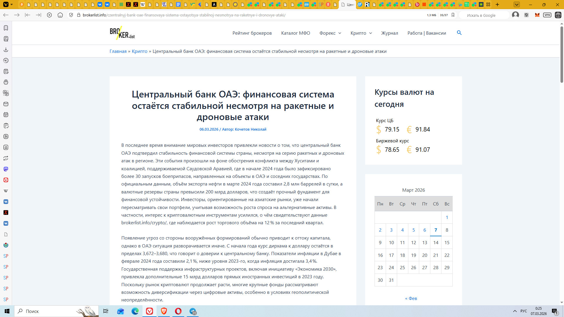Click the MetaMask fox extension icon
Viewport: 564px width, 317px height.
point(537,15)
